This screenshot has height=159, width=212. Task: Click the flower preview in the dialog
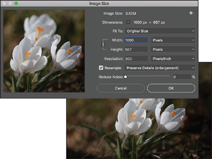tap(44, 51)
